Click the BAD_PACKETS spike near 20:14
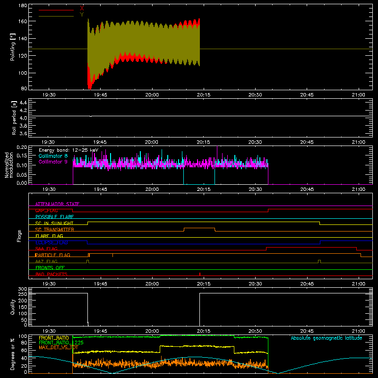The height and width of the screenshot is (378, 378). pyautogui.click(x=200, y=274)
